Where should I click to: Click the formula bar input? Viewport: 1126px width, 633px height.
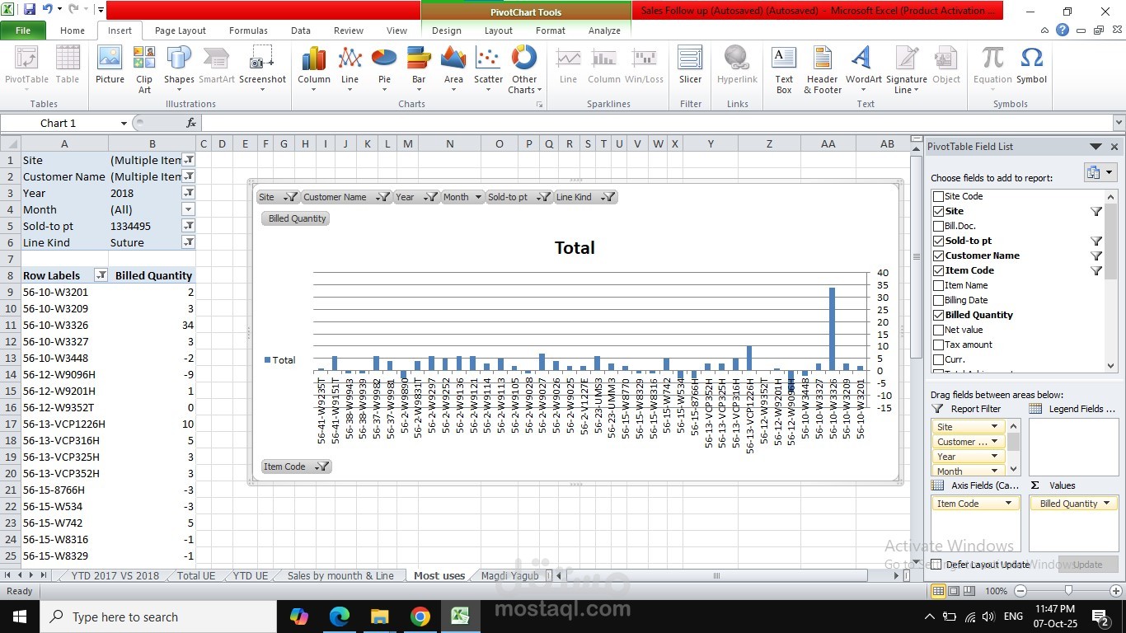(x=656, y=123)
